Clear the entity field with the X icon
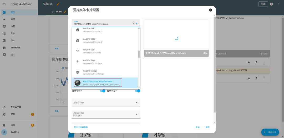 pyautogui.click(x=133, y=23)
